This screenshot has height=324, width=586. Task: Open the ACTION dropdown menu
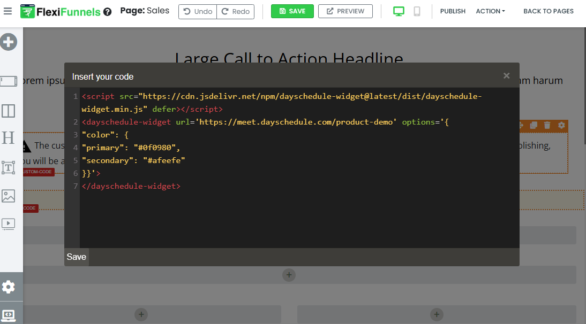point(490,11)
